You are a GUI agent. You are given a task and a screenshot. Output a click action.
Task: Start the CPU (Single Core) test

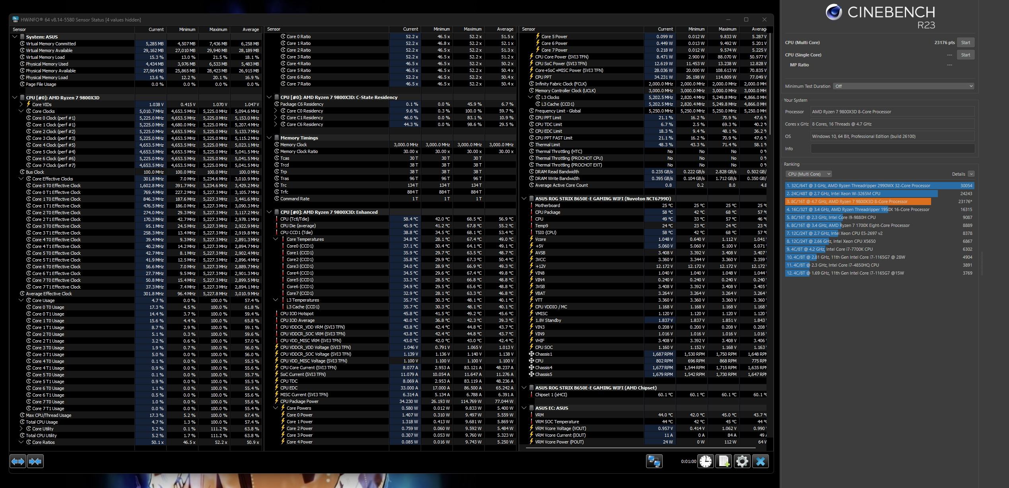click(x=965, y=55)
